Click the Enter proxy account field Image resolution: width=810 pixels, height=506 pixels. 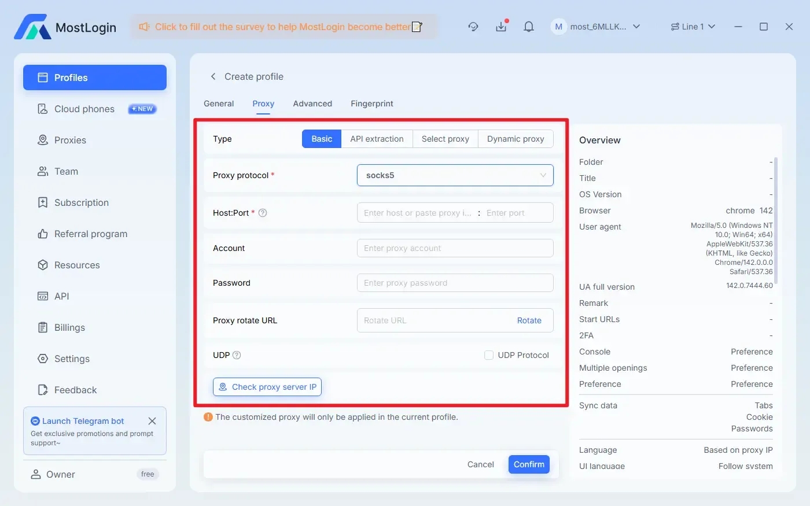click(455, 248)
